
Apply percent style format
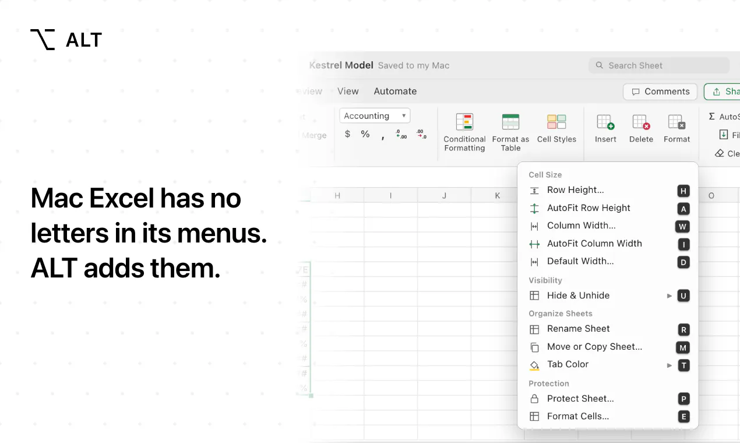365,134
